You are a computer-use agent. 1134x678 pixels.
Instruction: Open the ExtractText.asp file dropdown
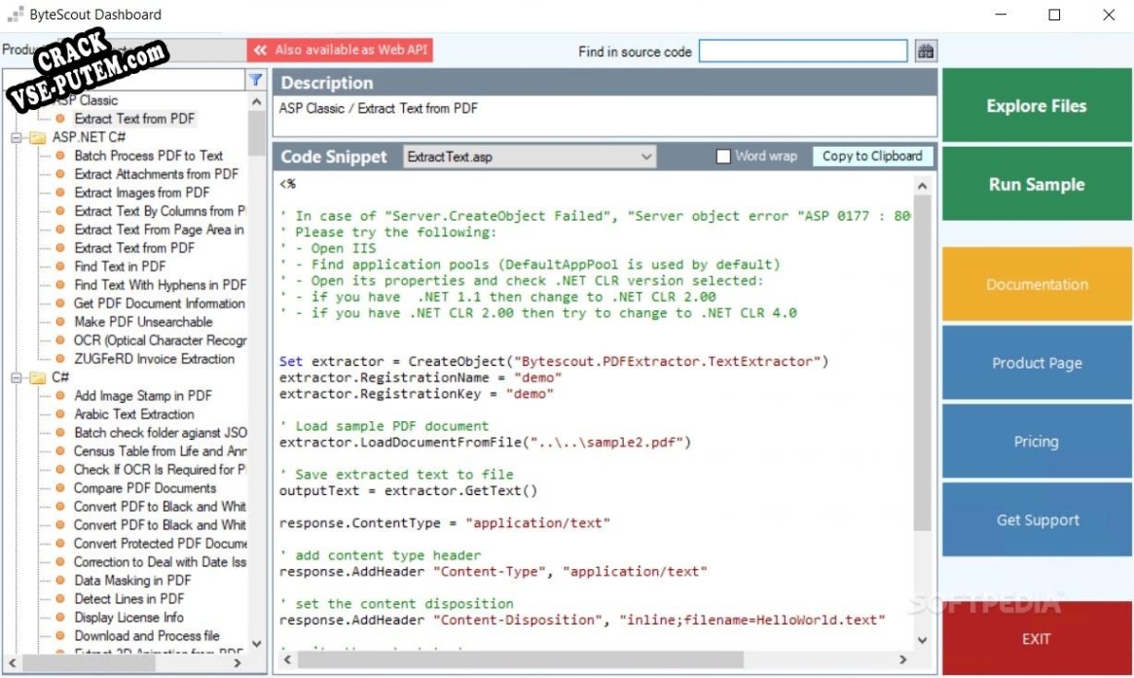coord(530,157)
